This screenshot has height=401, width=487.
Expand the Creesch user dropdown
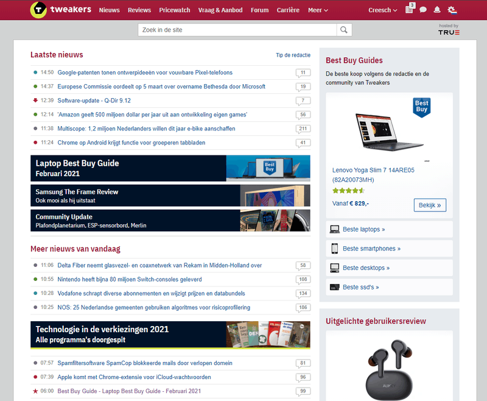tap(383, 10)
